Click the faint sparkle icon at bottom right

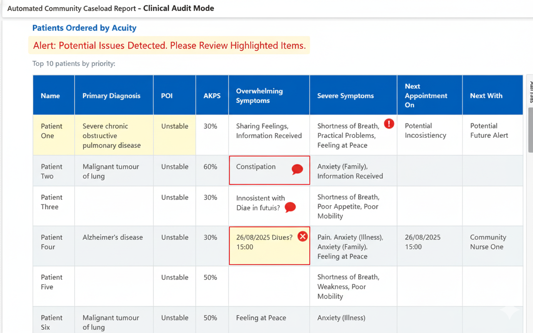[x=510, y=311]
